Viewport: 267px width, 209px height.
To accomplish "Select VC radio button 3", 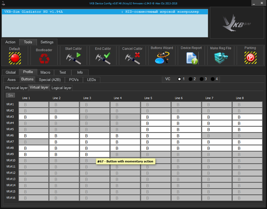I will [x=202, y=79].
